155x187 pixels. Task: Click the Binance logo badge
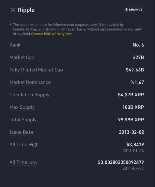pos(133,10)
